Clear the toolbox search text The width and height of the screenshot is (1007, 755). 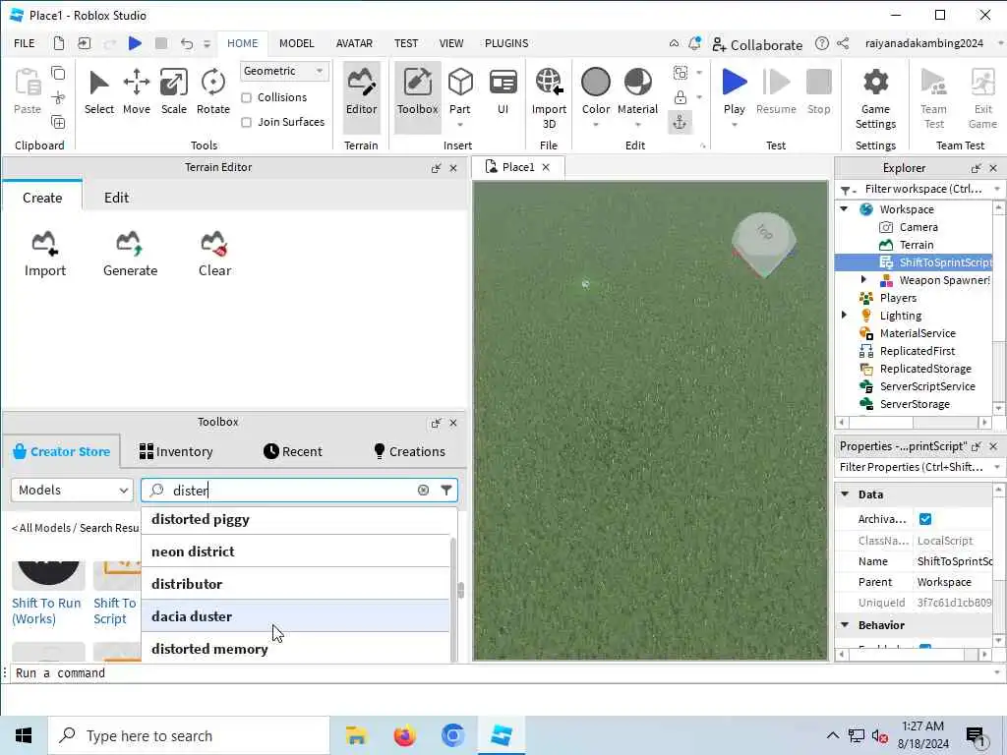pos(423,491)
